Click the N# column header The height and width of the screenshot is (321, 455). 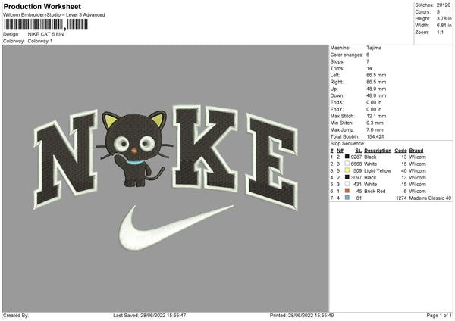[340, 151]
